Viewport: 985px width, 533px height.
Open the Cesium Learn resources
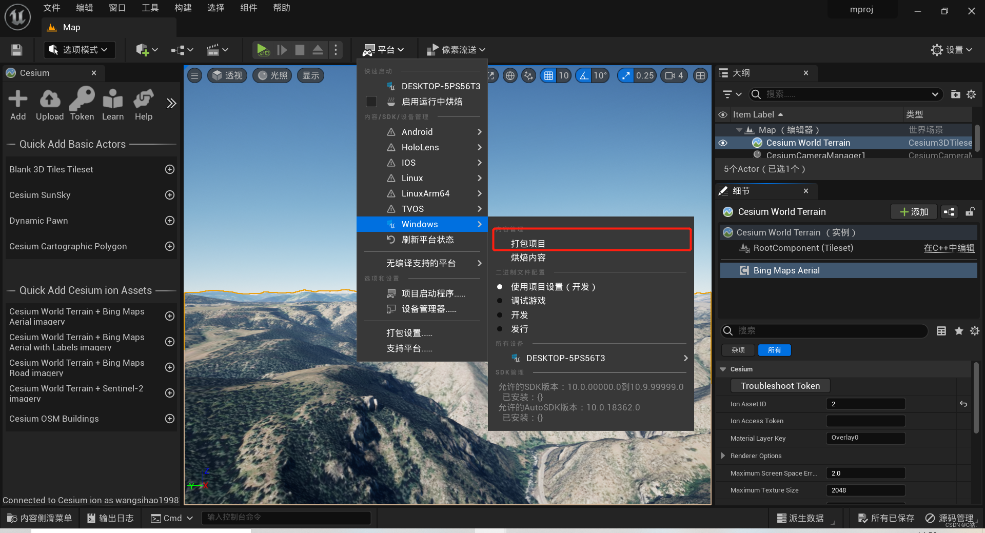coord(113,105)
